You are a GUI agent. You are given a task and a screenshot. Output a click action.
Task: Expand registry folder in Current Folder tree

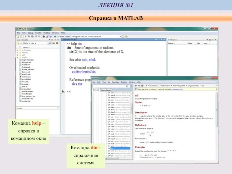17,52
